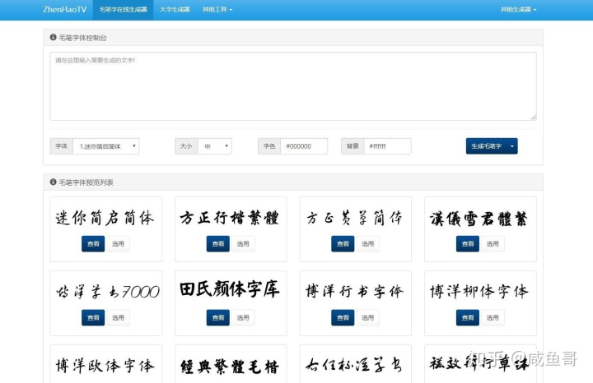Click the 生成毛笔字 generate button
The width and height of the screenshot is (593, 383).
pos(487,146)
